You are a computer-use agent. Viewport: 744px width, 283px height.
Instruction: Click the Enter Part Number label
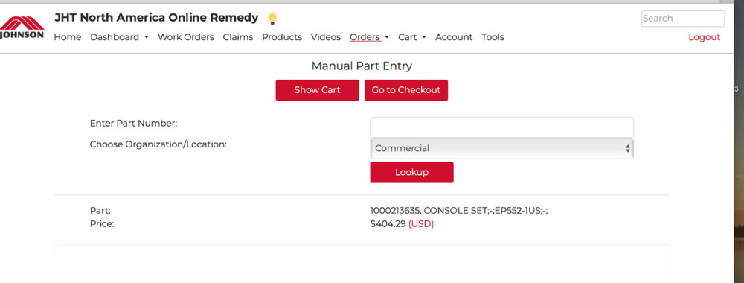133,124
